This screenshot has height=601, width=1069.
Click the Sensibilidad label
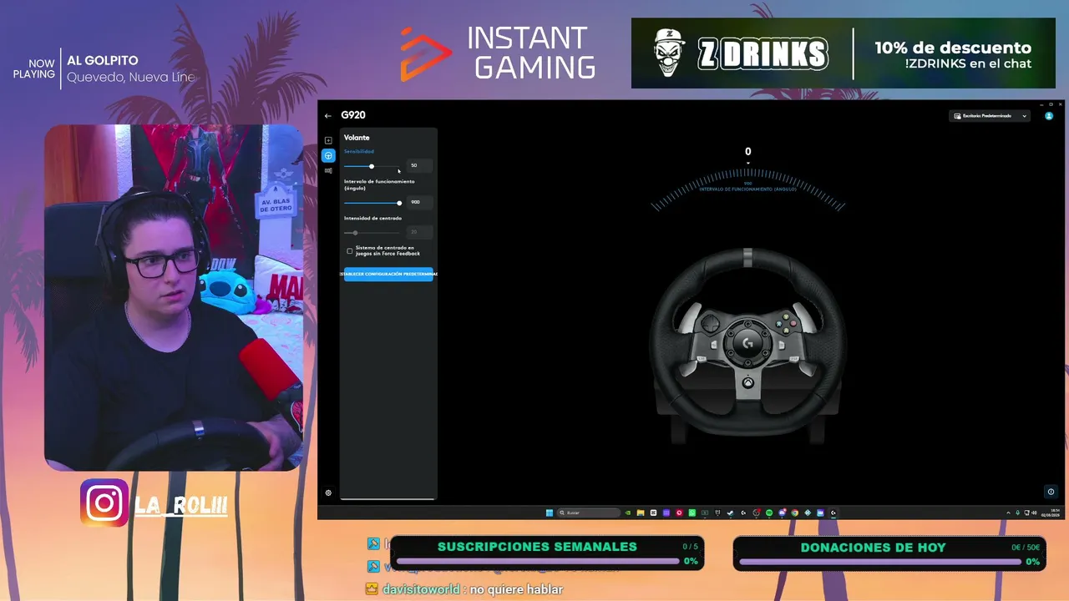click(x=359, y=152)
